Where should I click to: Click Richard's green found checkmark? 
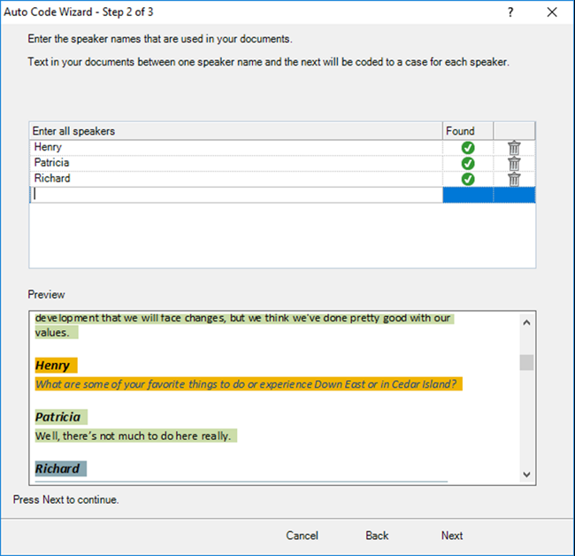[x=468, y=179]
